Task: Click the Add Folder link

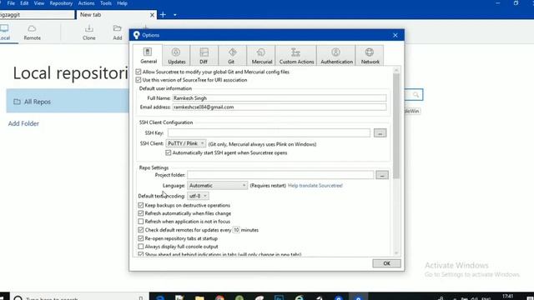Action: (x=23, y=123)
